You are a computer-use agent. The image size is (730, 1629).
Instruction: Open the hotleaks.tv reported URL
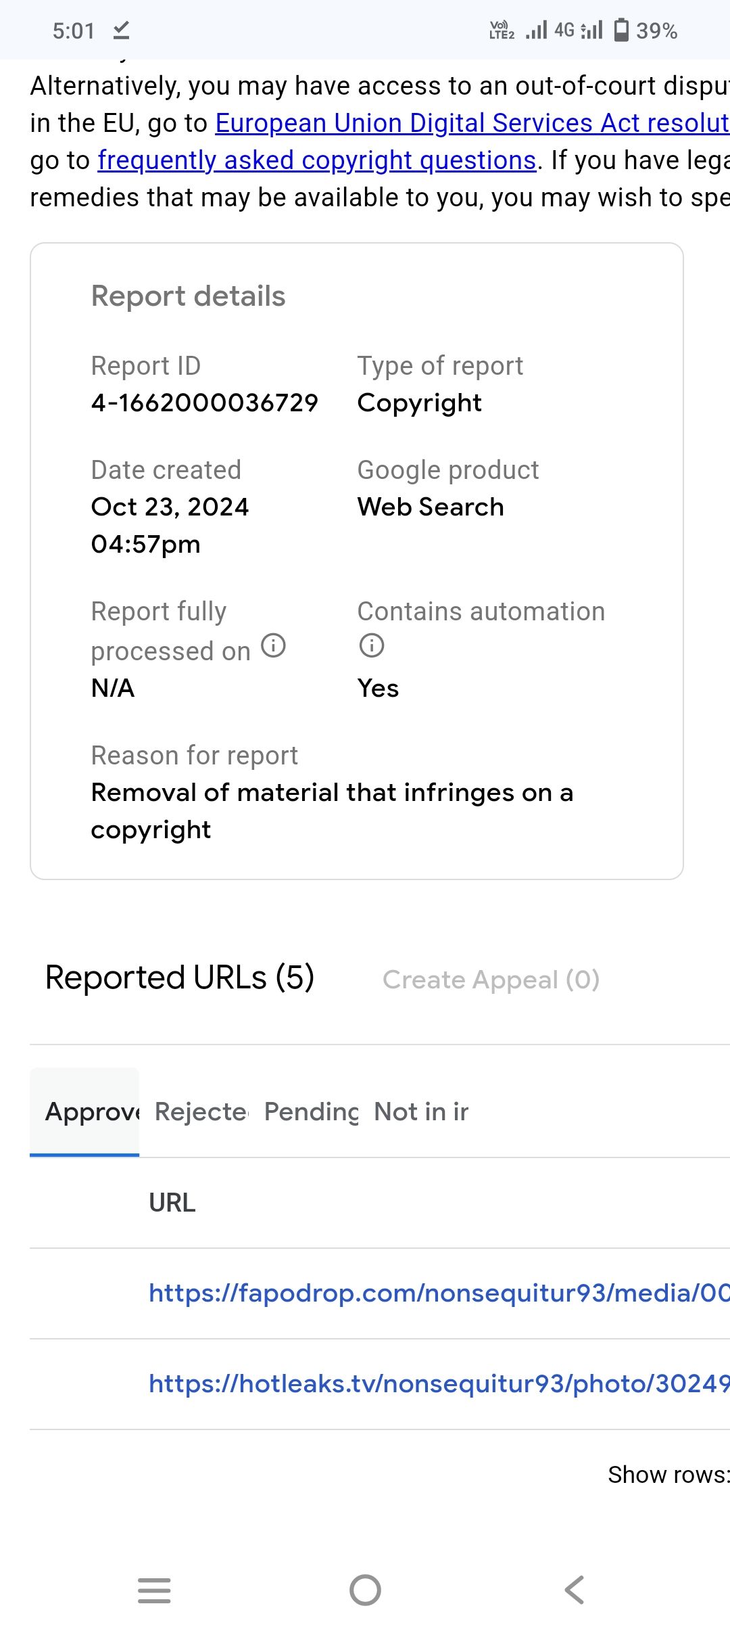click(439, 1383)
